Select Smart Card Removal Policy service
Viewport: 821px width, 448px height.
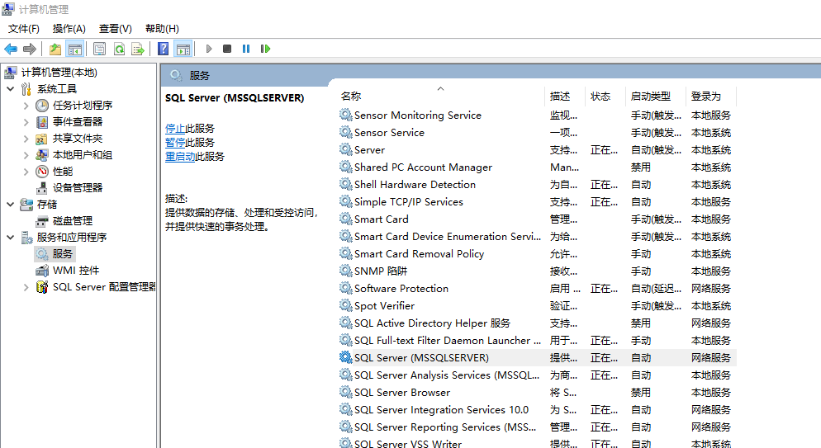click(537, 253)
